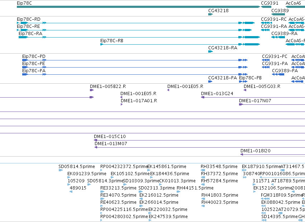Open the RH33548.5prime EST label
The width and height of the screenshot is (305, 222).
pyautogui.click(x=219, y=167)
